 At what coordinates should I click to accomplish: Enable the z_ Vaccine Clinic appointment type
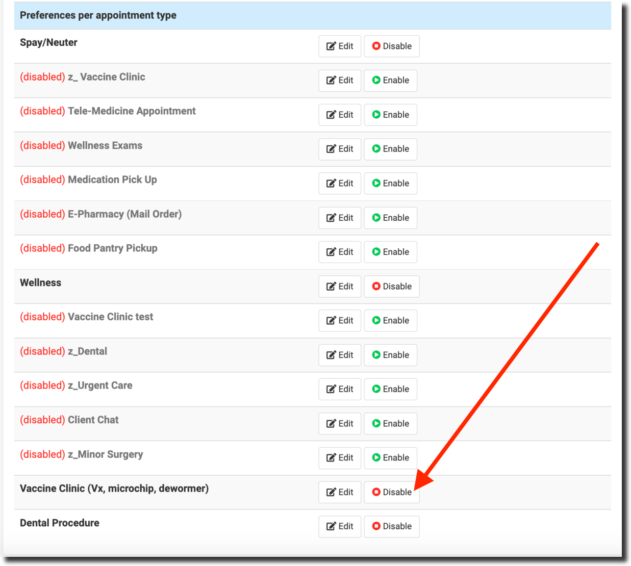390,81
